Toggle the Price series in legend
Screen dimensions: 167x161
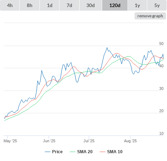tap(57, 152)
